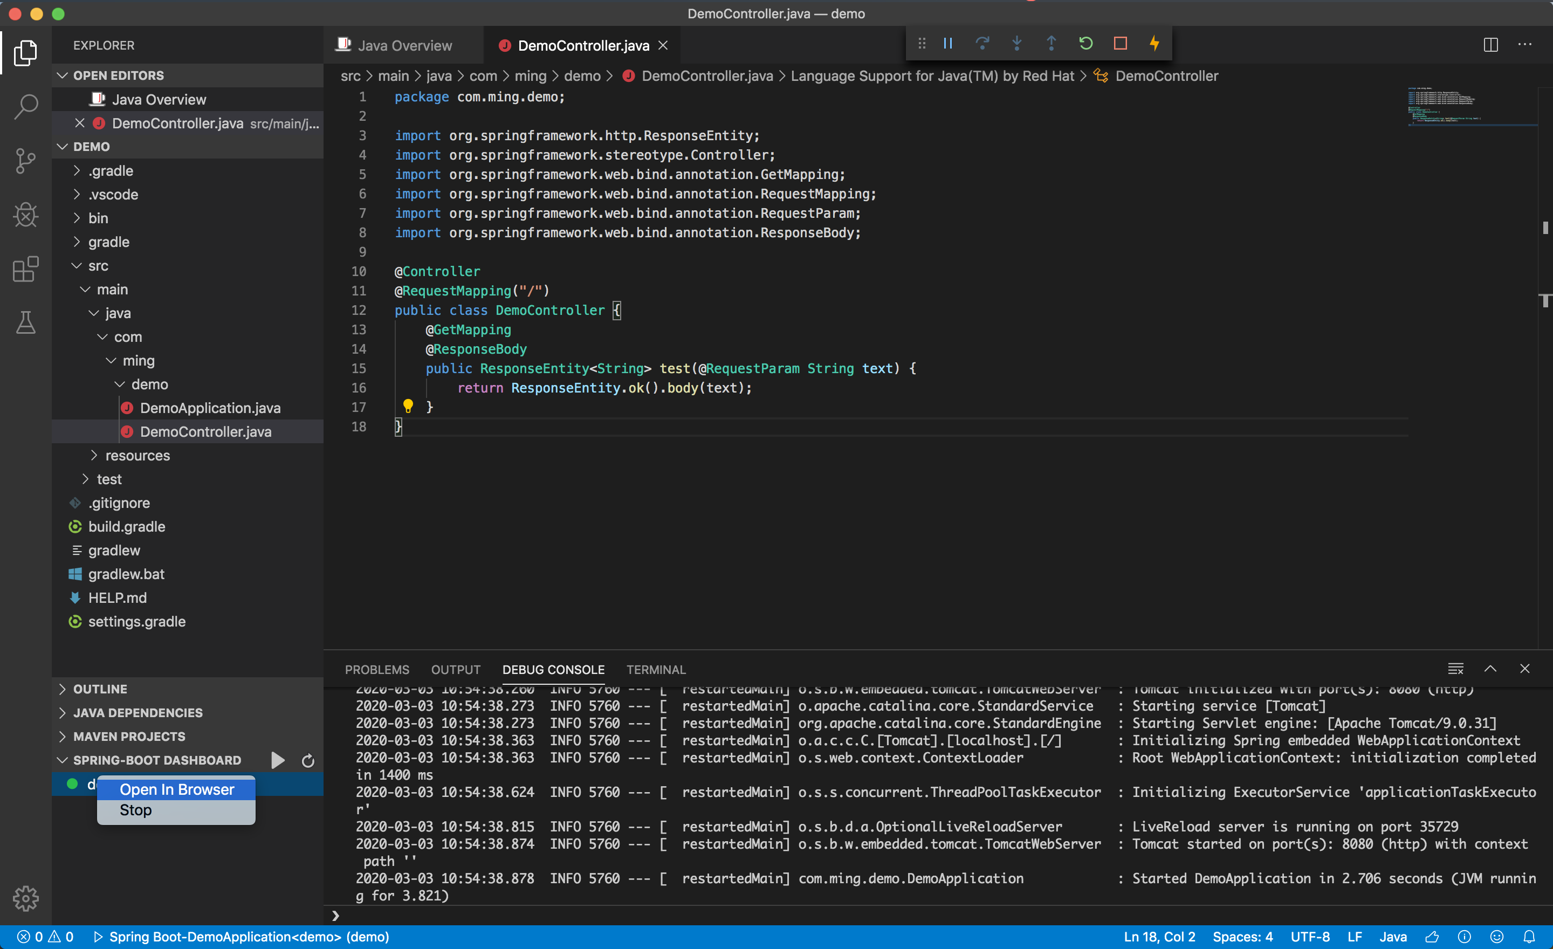Collapse the DEMO project section

[x=62, y=147]
